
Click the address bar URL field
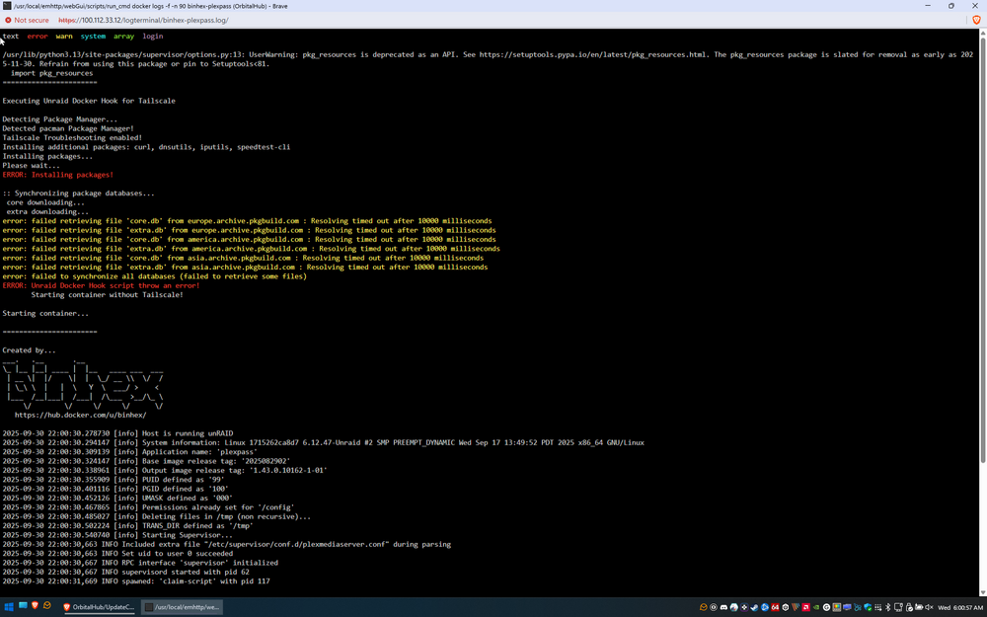(x=143, y=20)
